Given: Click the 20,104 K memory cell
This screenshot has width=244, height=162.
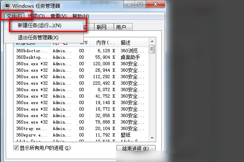Looking at the screenshot, I should tap(105, 128).
